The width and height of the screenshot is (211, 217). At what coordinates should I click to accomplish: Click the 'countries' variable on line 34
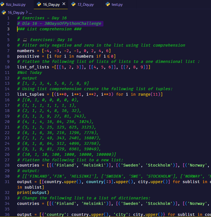[x=28, y=203]
